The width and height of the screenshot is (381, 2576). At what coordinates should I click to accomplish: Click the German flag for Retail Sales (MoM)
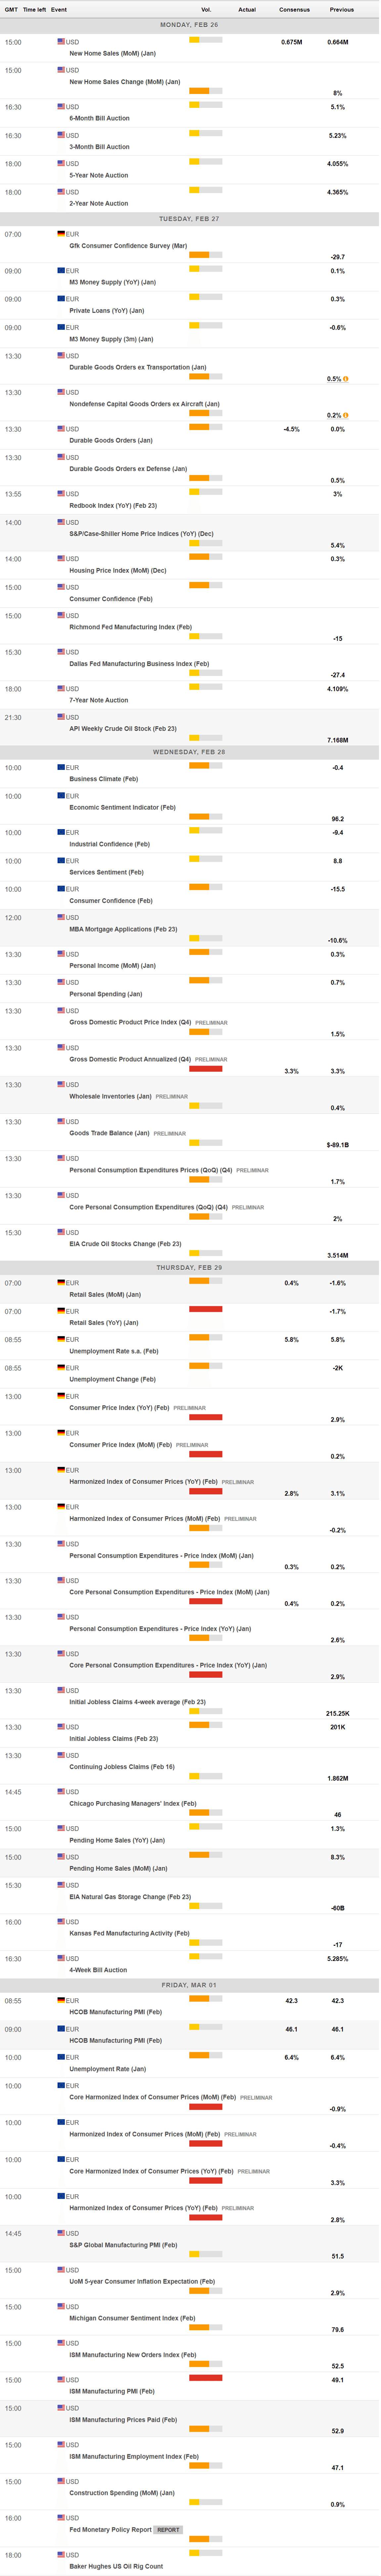[x=61, y=1283]
